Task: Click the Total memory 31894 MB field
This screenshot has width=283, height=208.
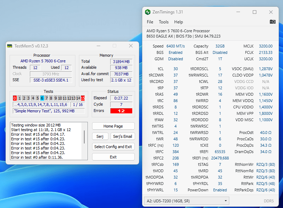Action: [121, 62]
